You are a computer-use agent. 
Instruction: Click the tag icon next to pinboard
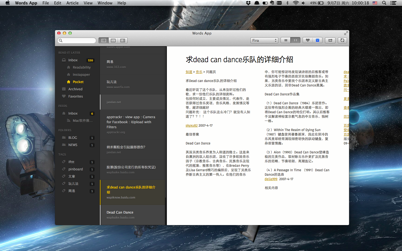pos(64,169)
